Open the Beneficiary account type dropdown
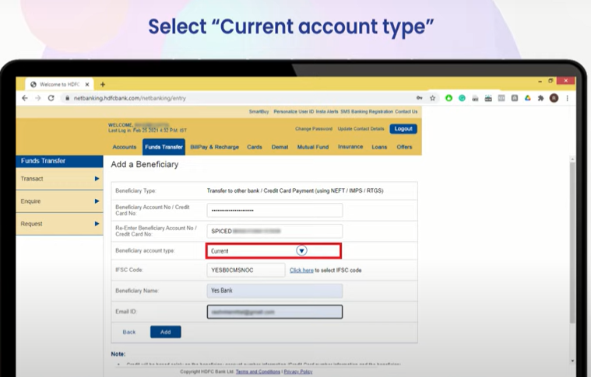This screenshot has height=377, width=591. point(273,251)
